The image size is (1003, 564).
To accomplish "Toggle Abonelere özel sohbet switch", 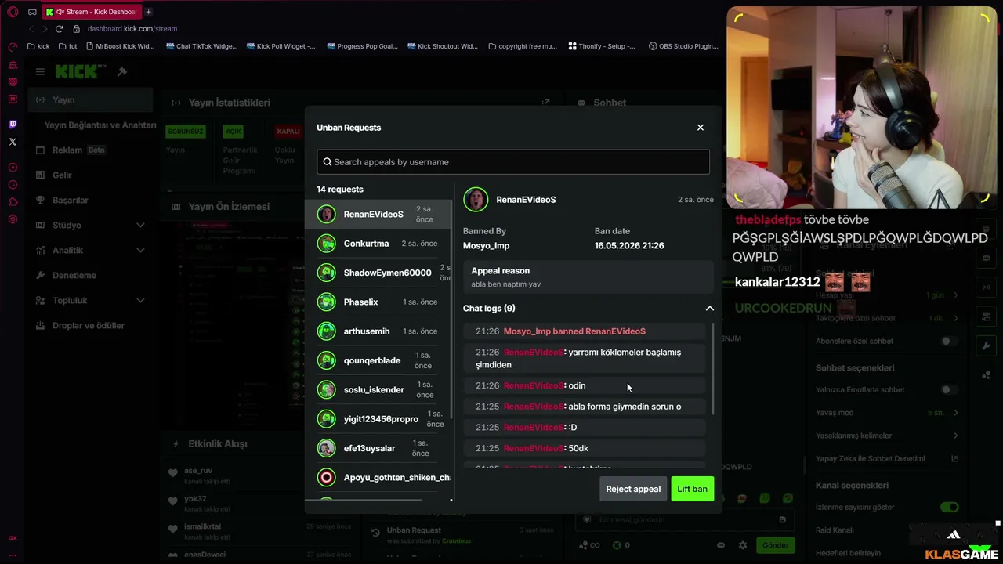I will click(x=950, y=342).
